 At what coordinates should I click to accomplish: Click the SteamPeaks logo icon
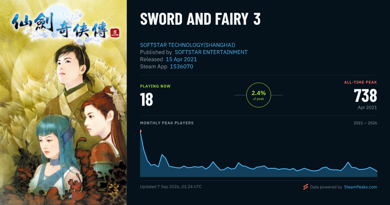(x=305, y=187)
